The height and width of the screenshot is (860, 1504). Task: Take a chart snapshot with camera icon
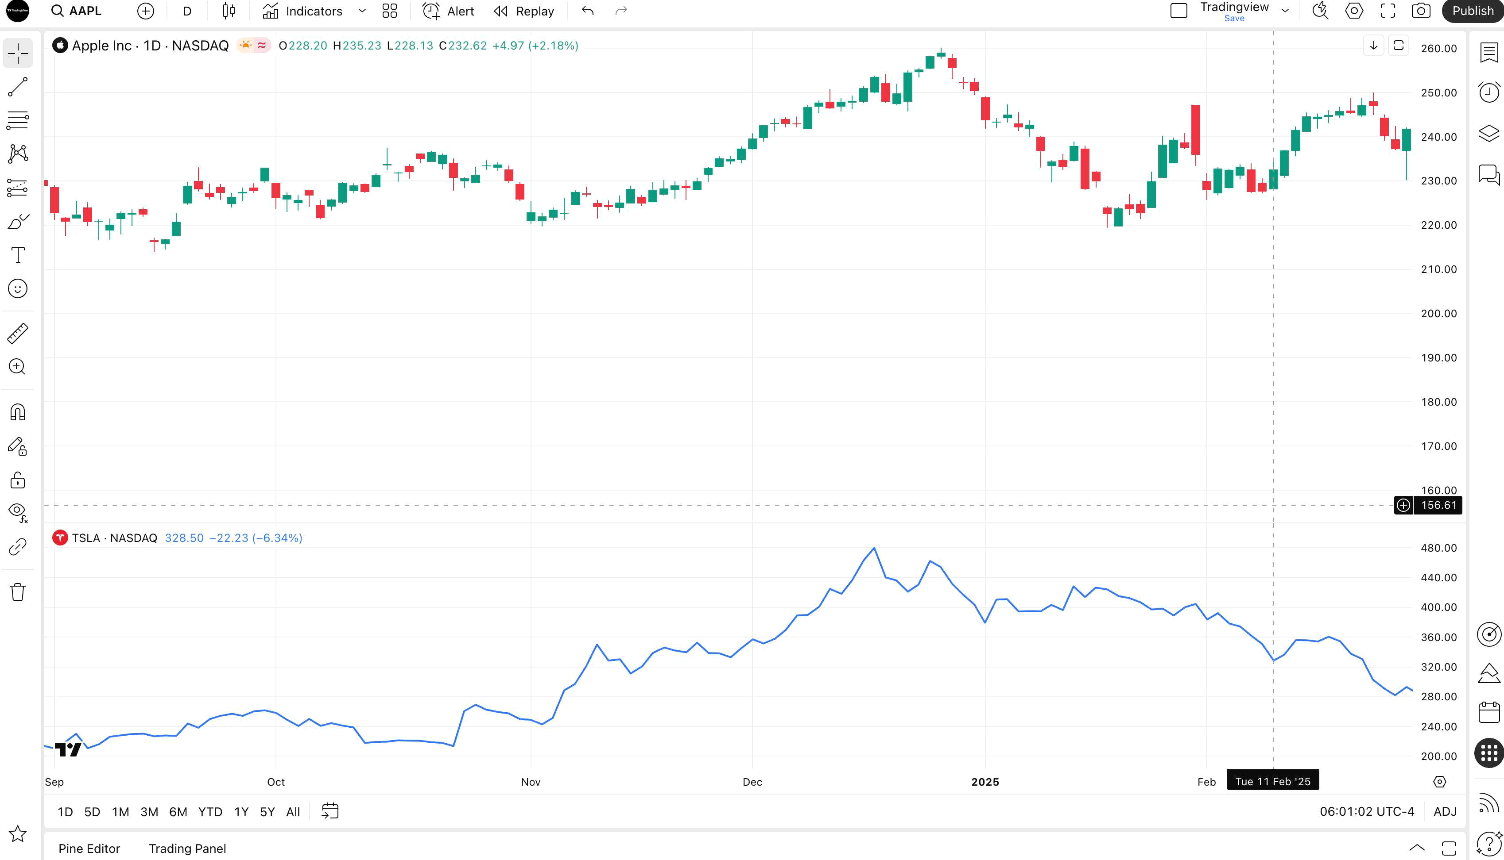coord(1421,11)
